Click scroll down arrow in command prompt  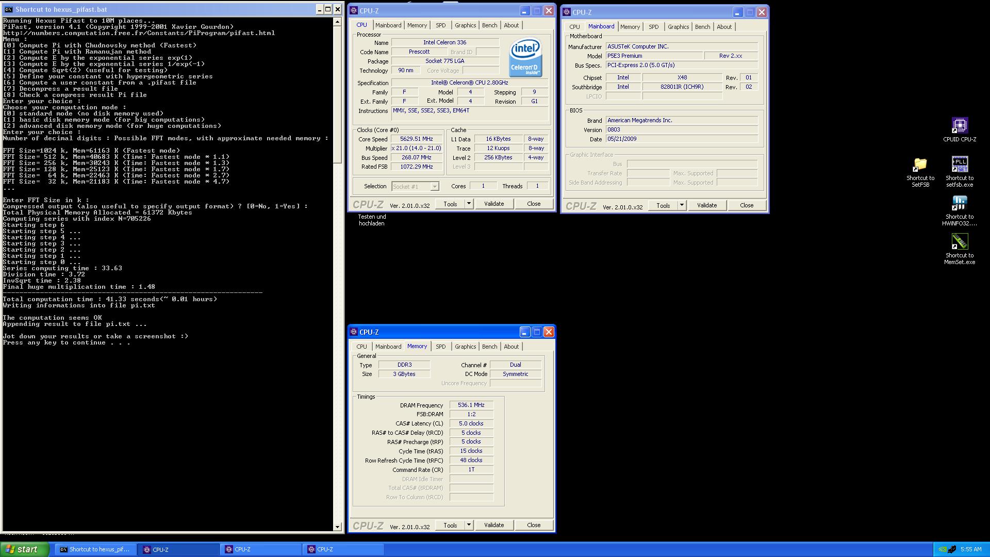[x=338, y=527]
